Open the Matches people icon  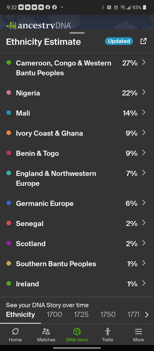pos(46,332)
